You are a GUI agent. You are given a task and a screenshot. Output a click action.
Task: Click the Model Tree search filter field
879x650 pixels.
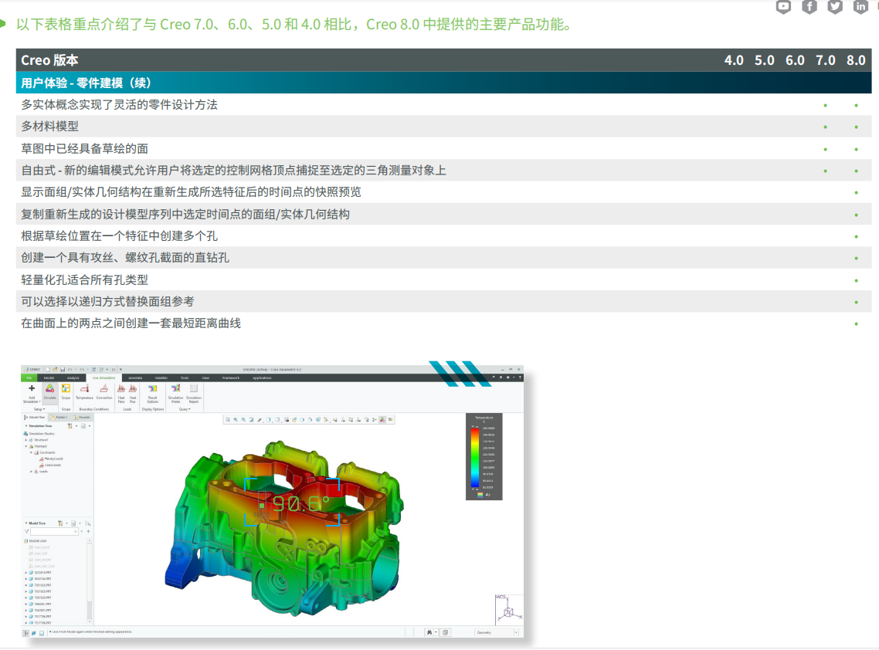pyautogui.click(x=54, y=532)
